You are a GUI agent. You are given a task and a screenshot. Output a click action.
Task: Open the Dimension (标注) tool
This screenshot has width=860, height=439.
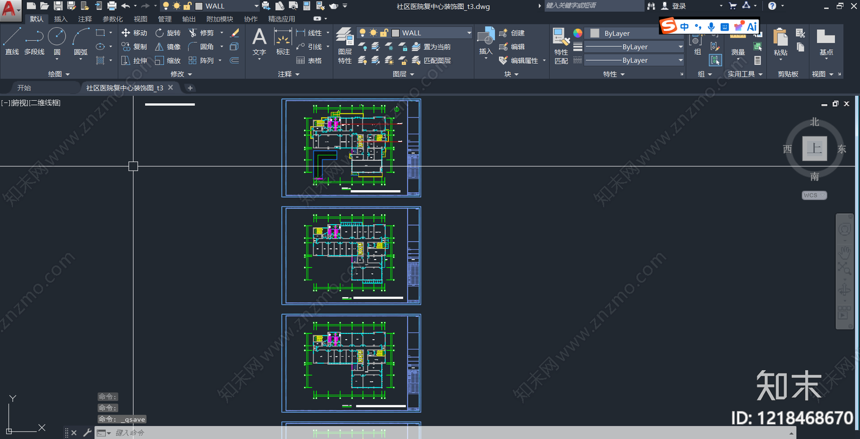tap(283, 42)
